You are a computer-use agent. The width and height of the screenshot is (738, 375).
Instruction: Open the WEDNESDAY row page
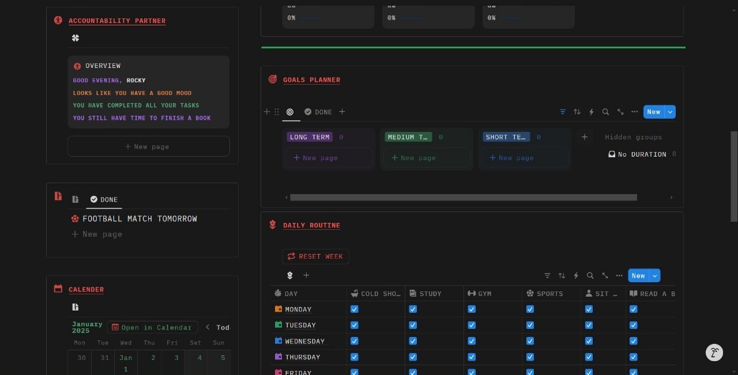[305, 341]
